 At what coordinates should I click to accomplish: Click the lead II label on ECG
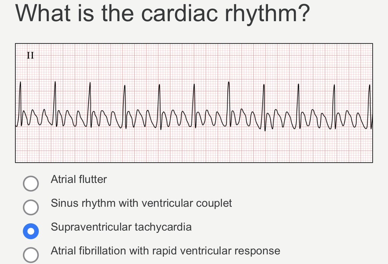30,55
